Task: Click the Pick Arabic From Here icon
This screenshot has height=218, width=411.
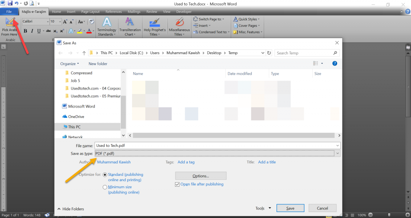Action: 10,22
